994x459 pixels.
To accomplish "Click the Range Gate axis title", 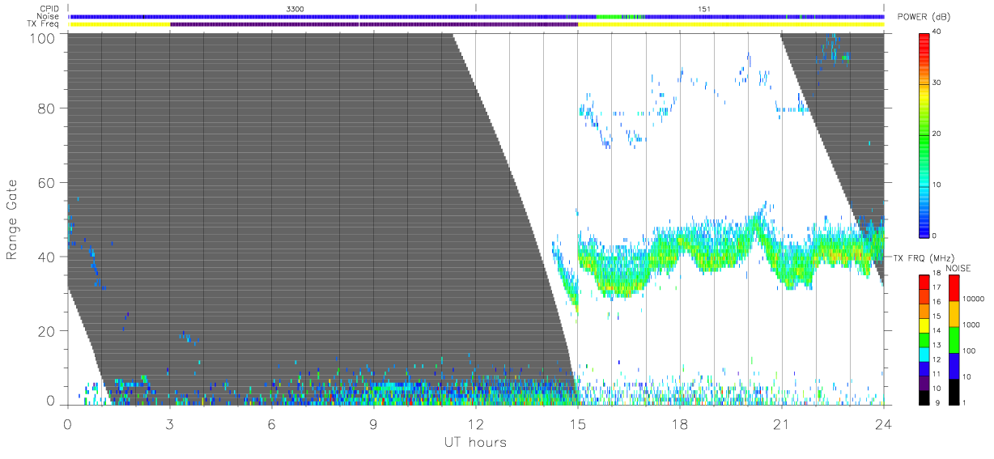I will point(13,219).
